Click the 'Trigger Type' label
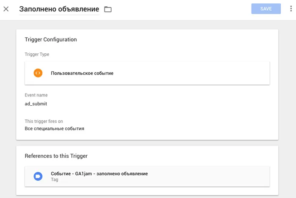Viewport: 296px width, 198px height. pyautogui.click(x=37, y=55)
